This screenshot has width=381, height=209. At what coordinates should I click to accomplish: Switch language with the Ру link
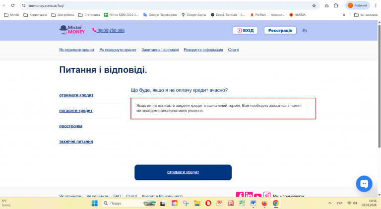point(305,30)
